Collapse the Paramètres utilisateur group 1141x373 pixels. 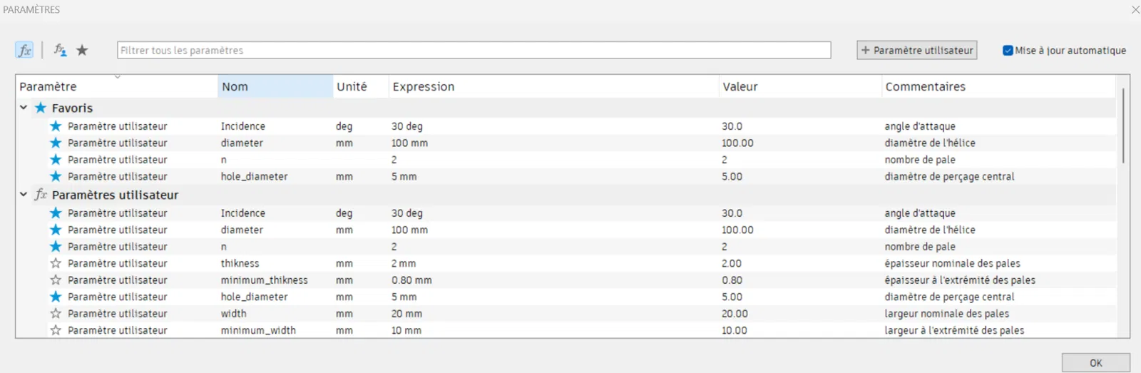point(24,195)
